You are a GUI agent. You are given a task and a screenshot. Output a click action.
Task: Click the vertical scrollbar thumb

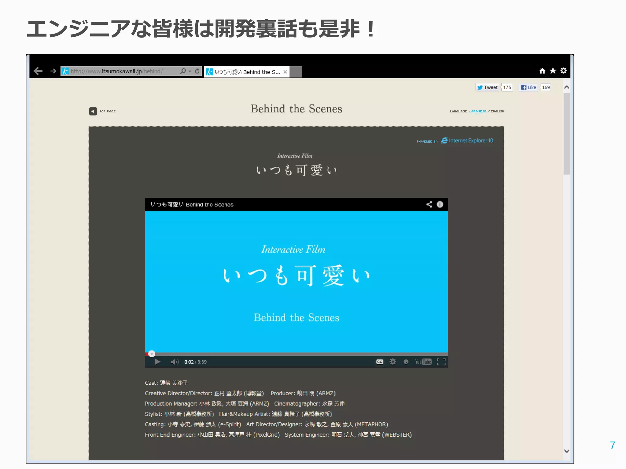click(567, 134)
